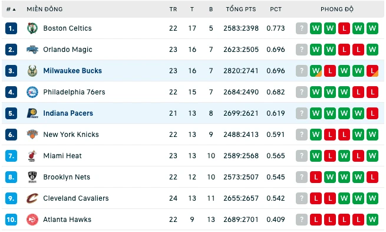
Task: Click the Orlando Magic team logo
Action: click(x=32, y=50)
